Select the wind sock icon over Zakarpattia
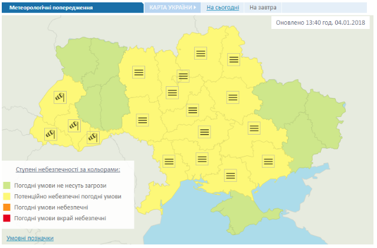377x248 pixels. [x=50, y=135]
